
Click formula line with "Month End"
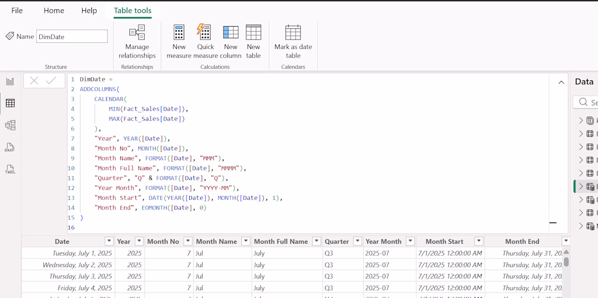tap(150, 208)
